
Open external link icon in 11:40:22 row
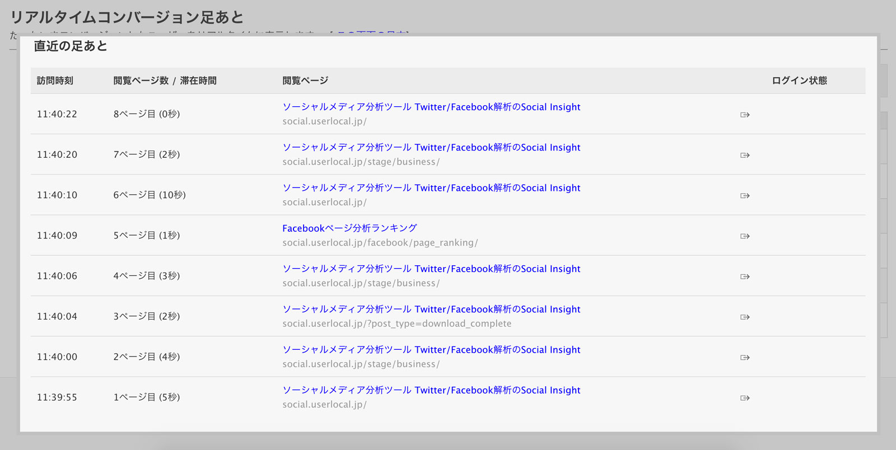(x=745, y=115)
